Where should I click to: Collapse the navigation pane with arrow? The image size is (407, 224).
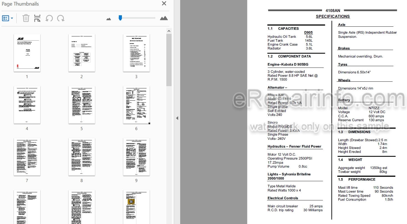[x=177, y=118]
